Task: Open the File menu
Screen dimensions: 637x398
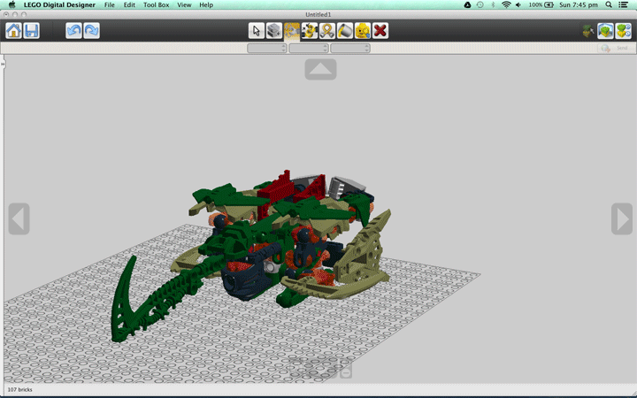Action: tap(110, 5)
